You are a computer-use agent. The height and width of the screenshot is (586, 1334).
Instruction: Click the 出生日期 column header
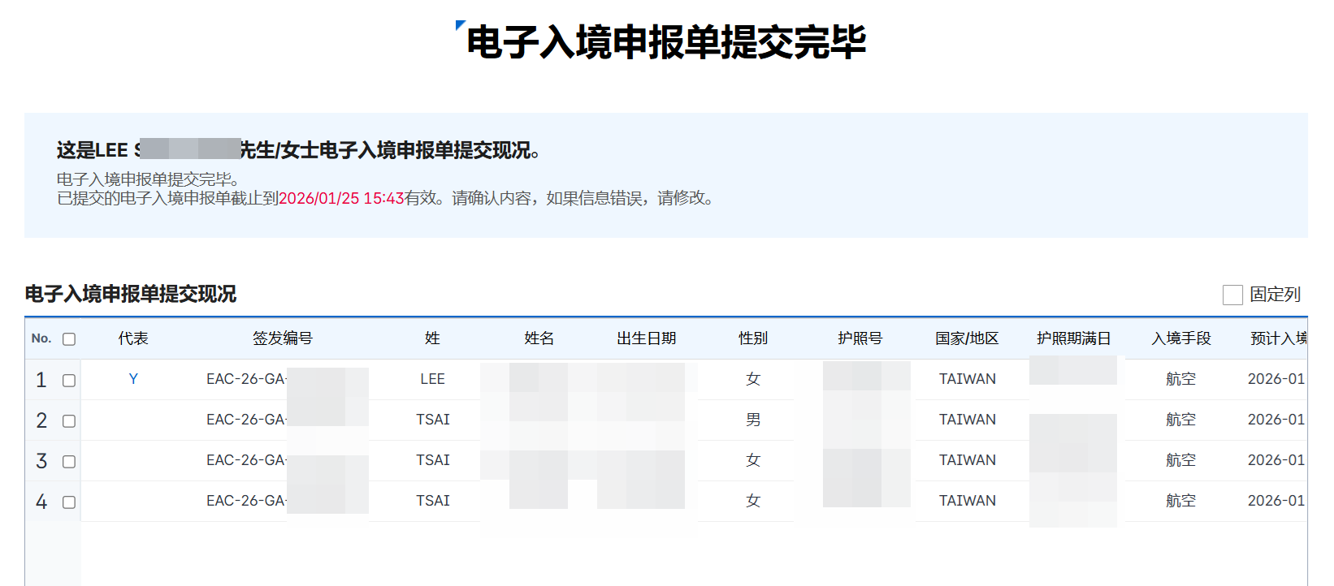[x=646, y=338]
